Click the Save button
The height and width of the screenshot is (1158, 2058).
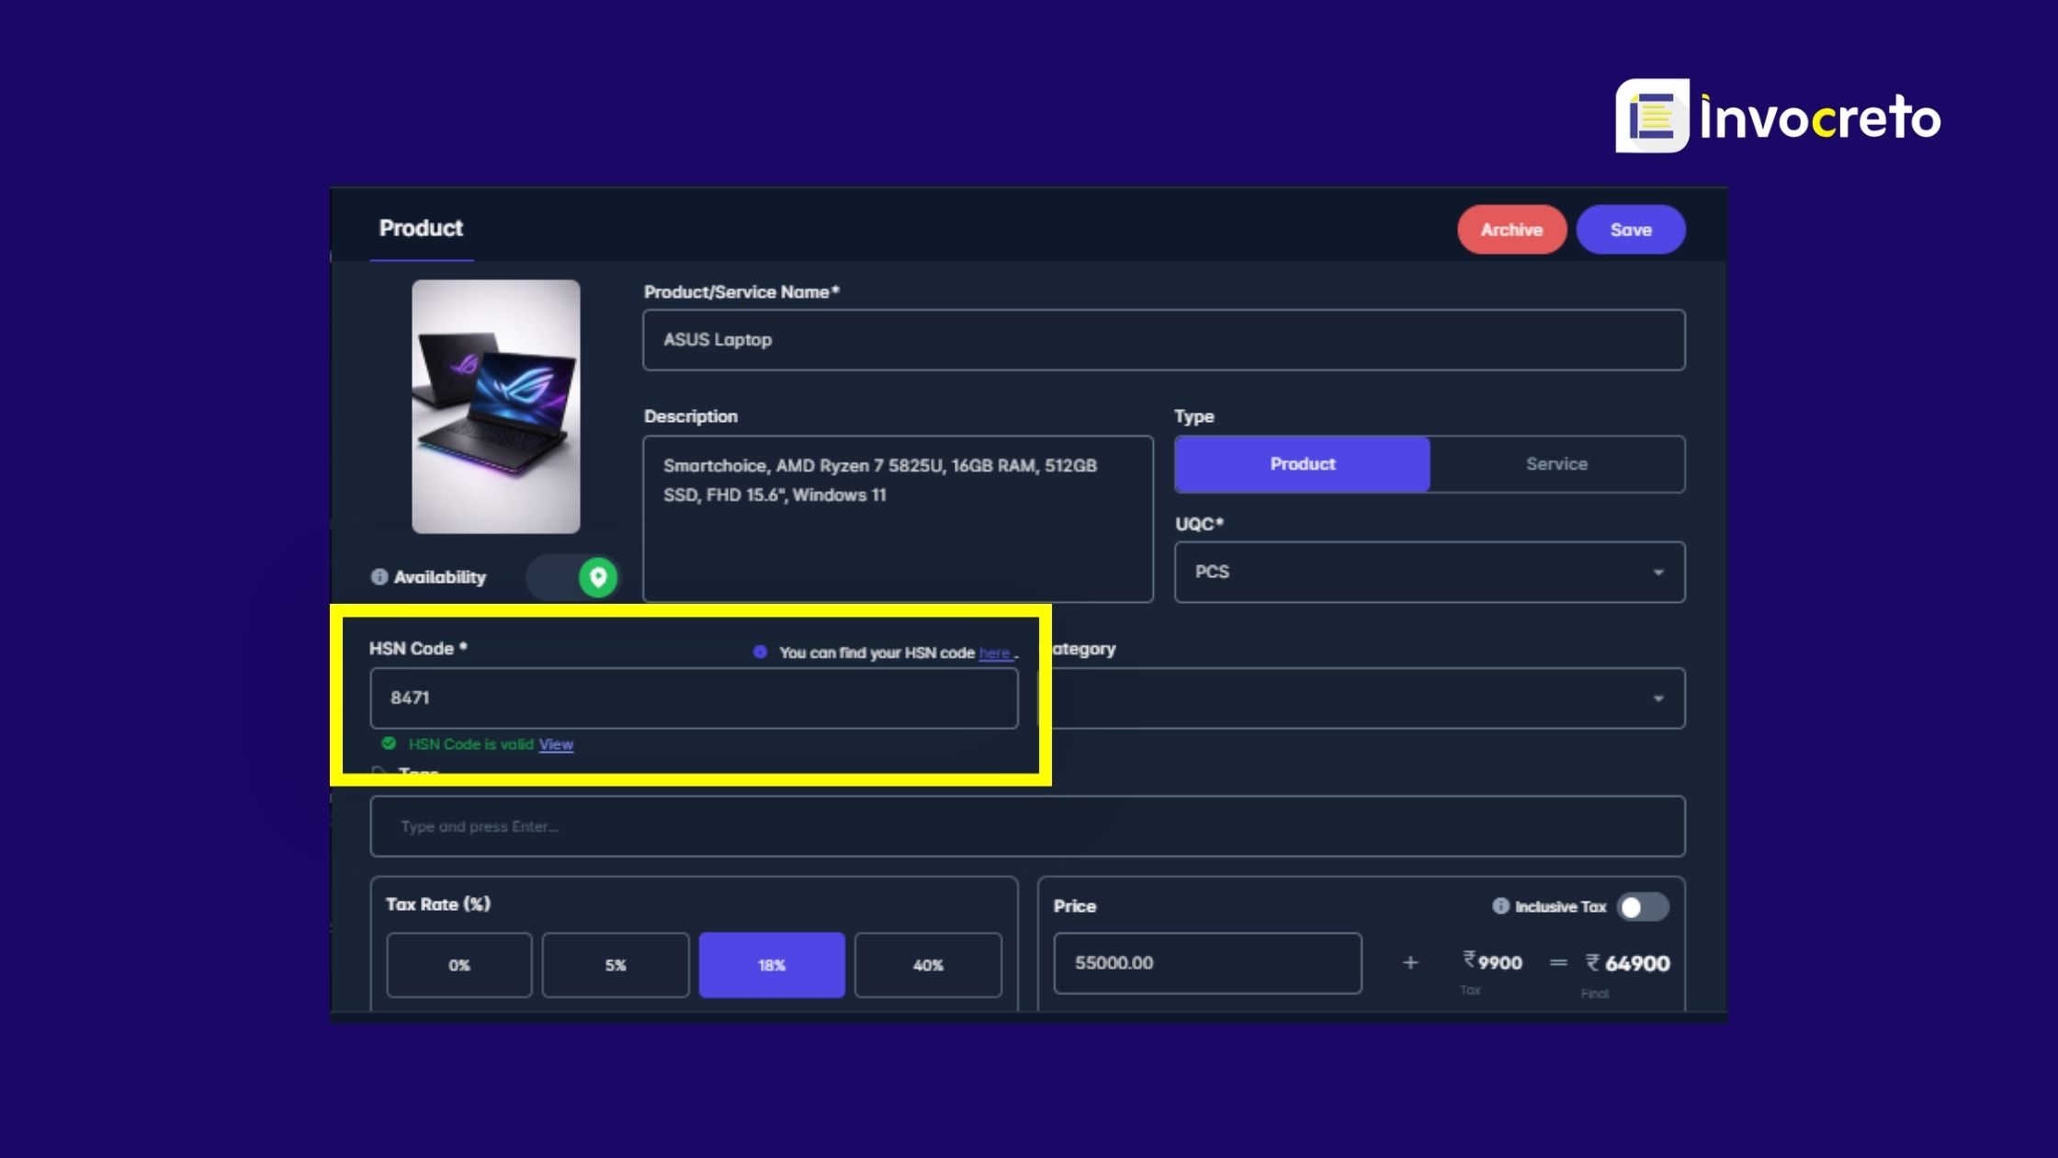point(1631,230)
